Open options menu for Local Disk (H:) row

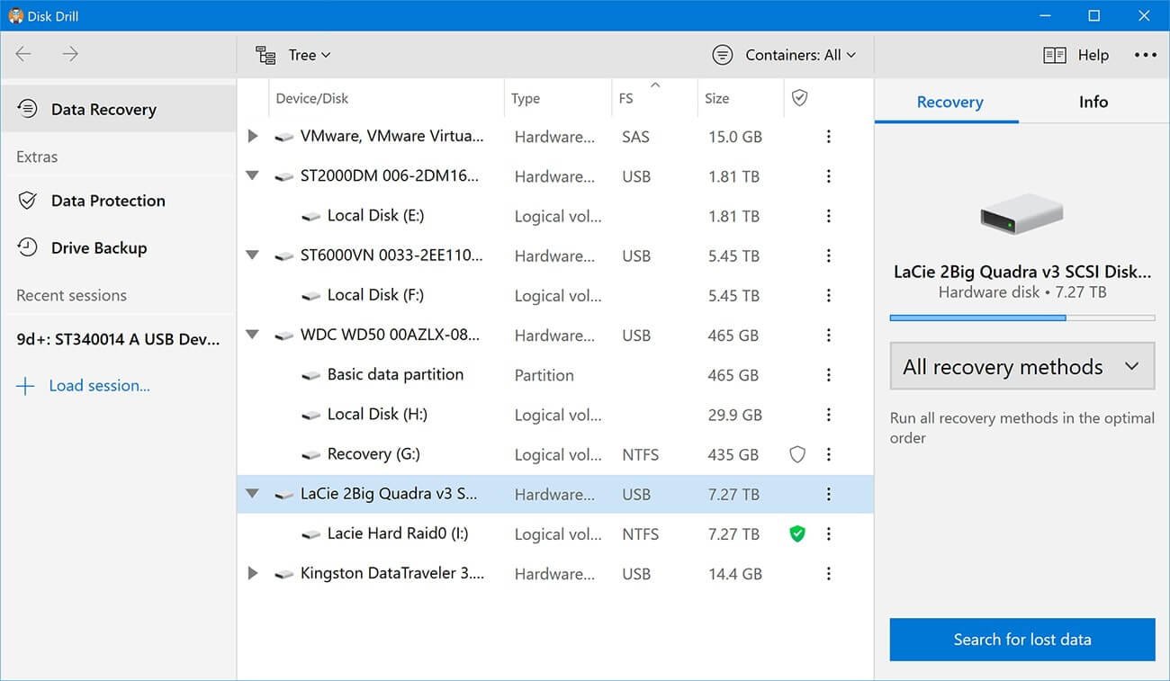point(829,415)
